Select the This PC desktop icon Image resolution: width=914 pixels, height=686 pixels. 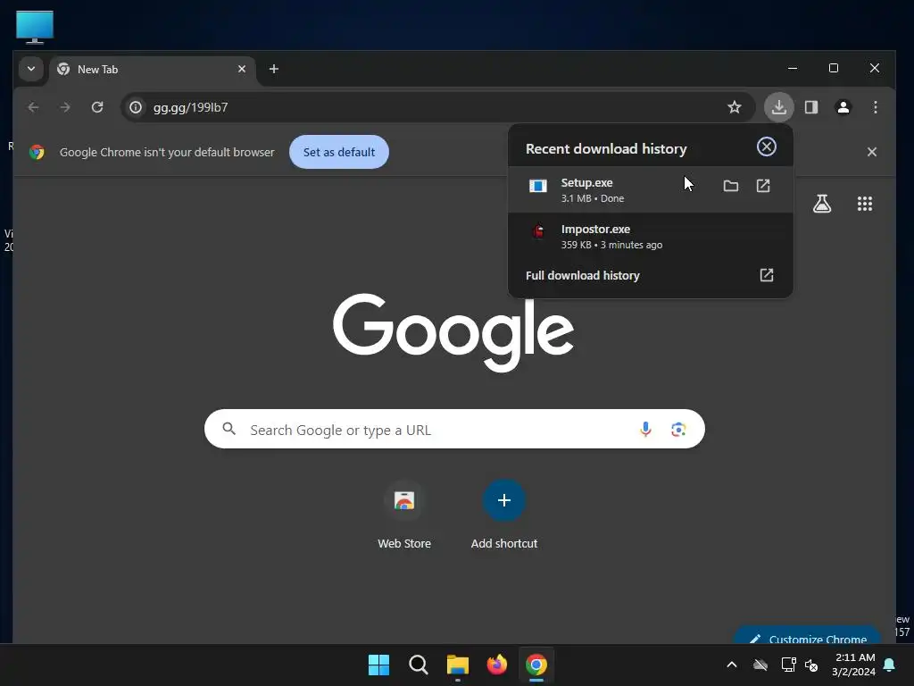pos(35,26)
